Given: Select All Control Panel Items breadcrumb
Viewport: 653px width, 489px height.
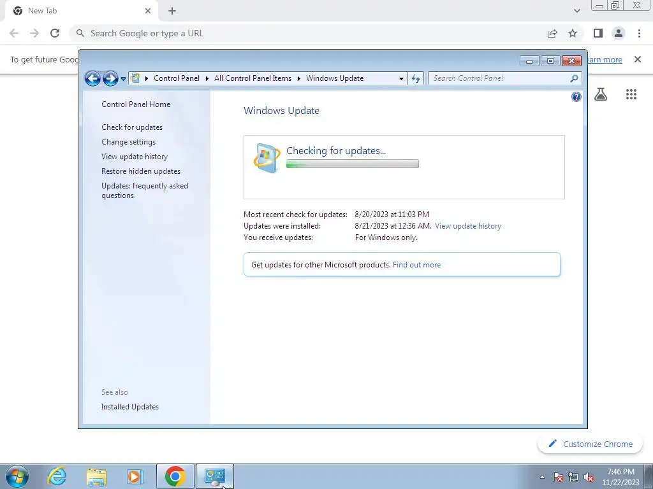Looking at the screenshot, I should click(x=253, y=78).
